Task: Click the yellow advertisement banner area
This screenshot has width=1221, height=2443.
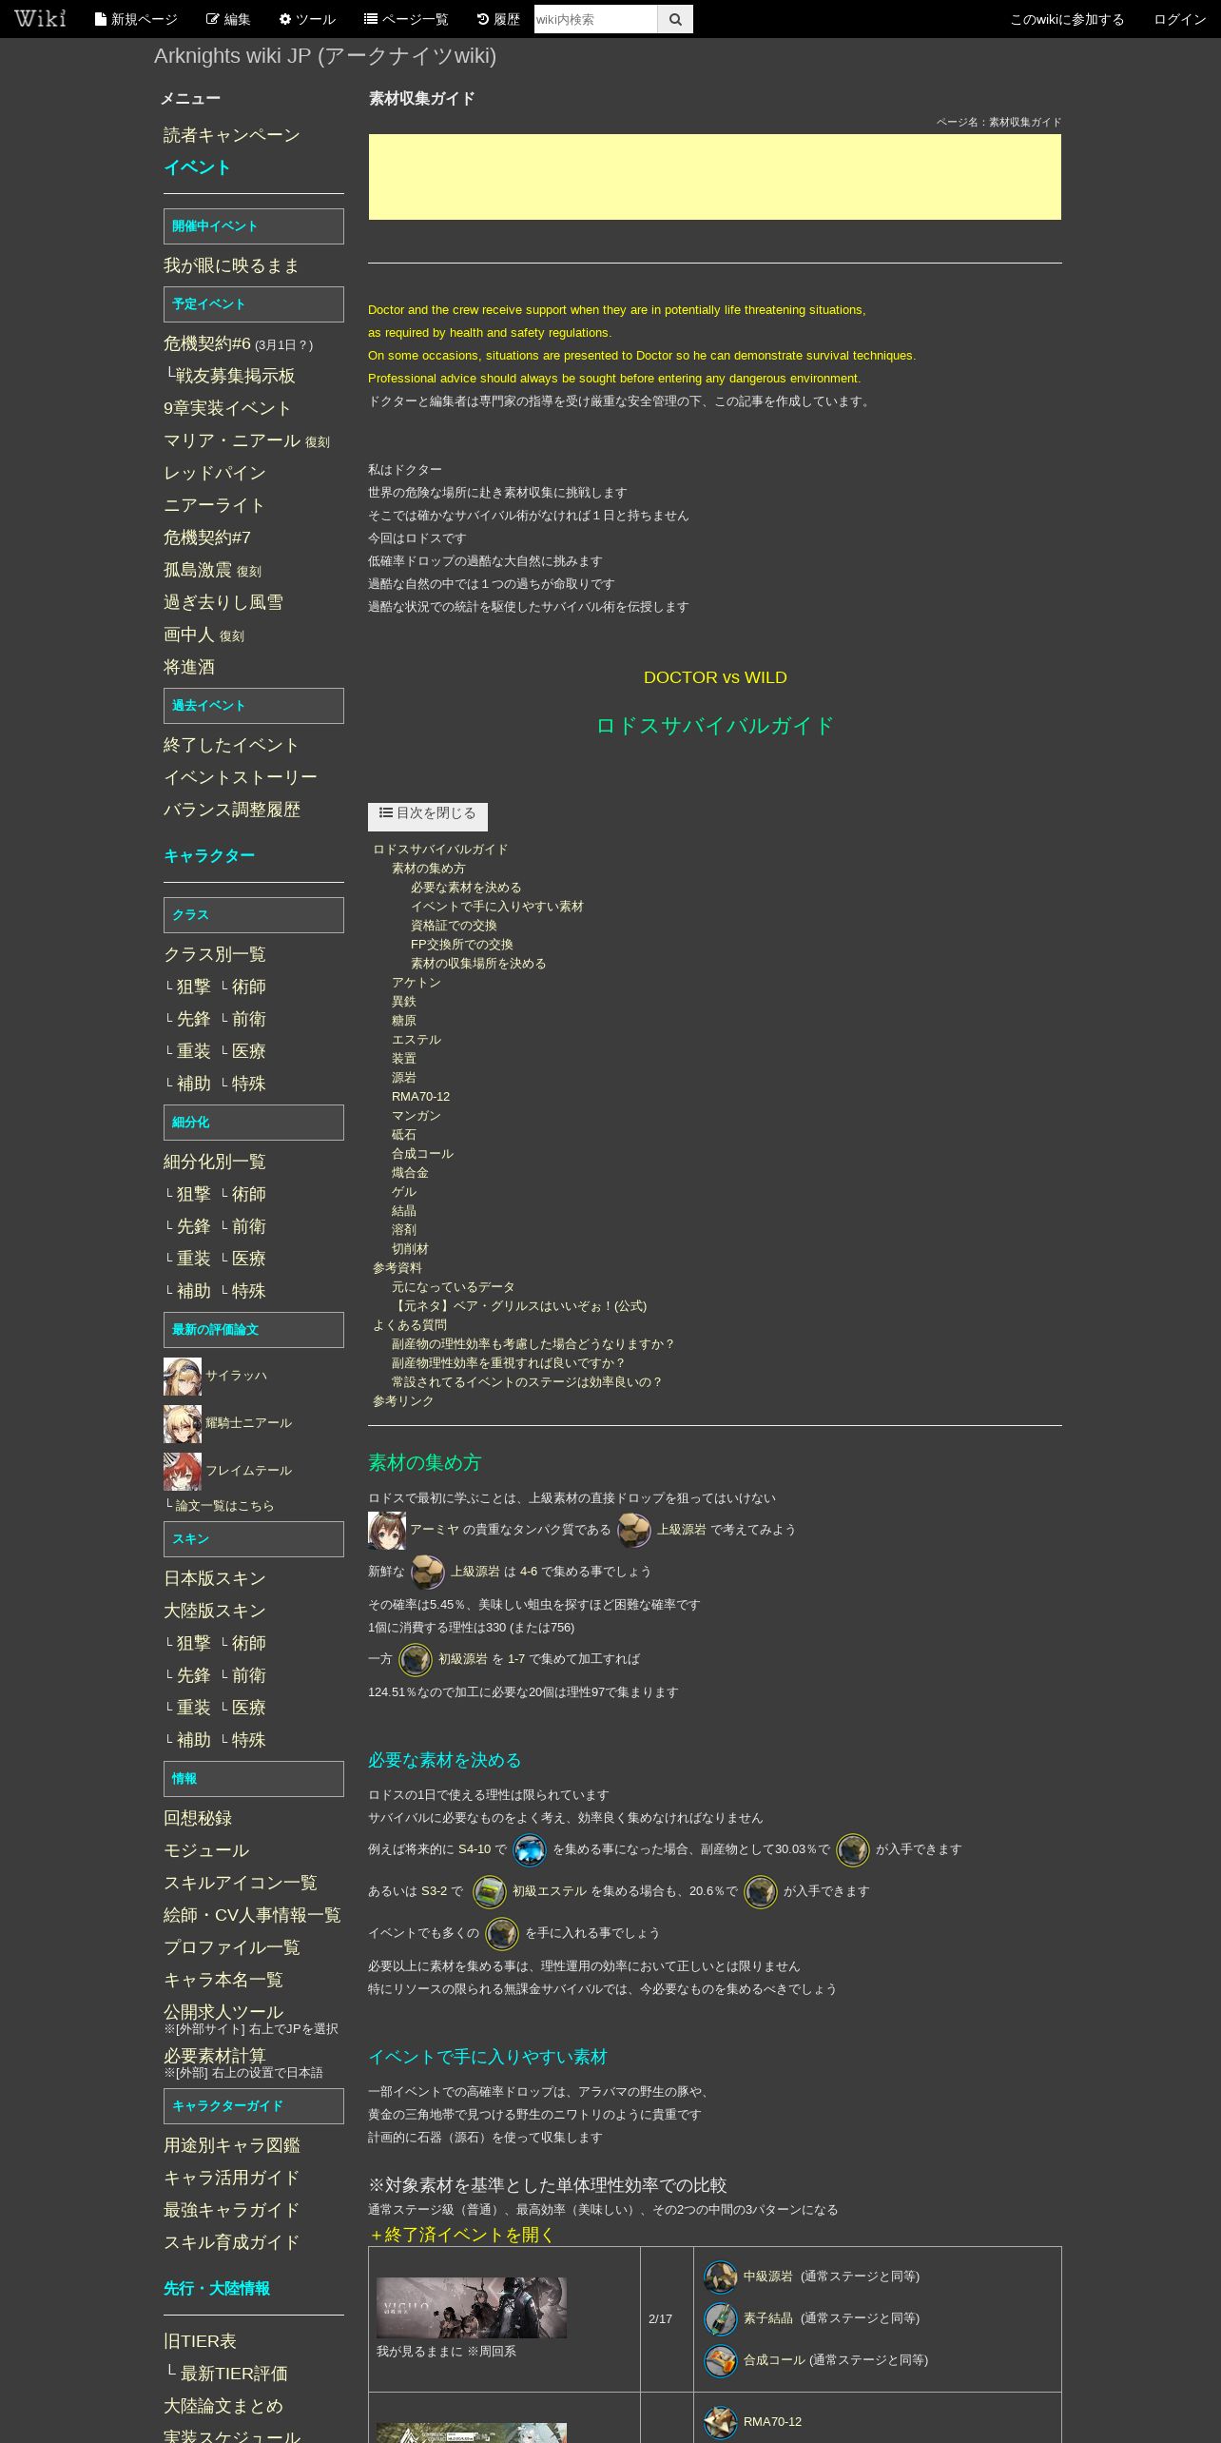Action: (x=715, y=177)
